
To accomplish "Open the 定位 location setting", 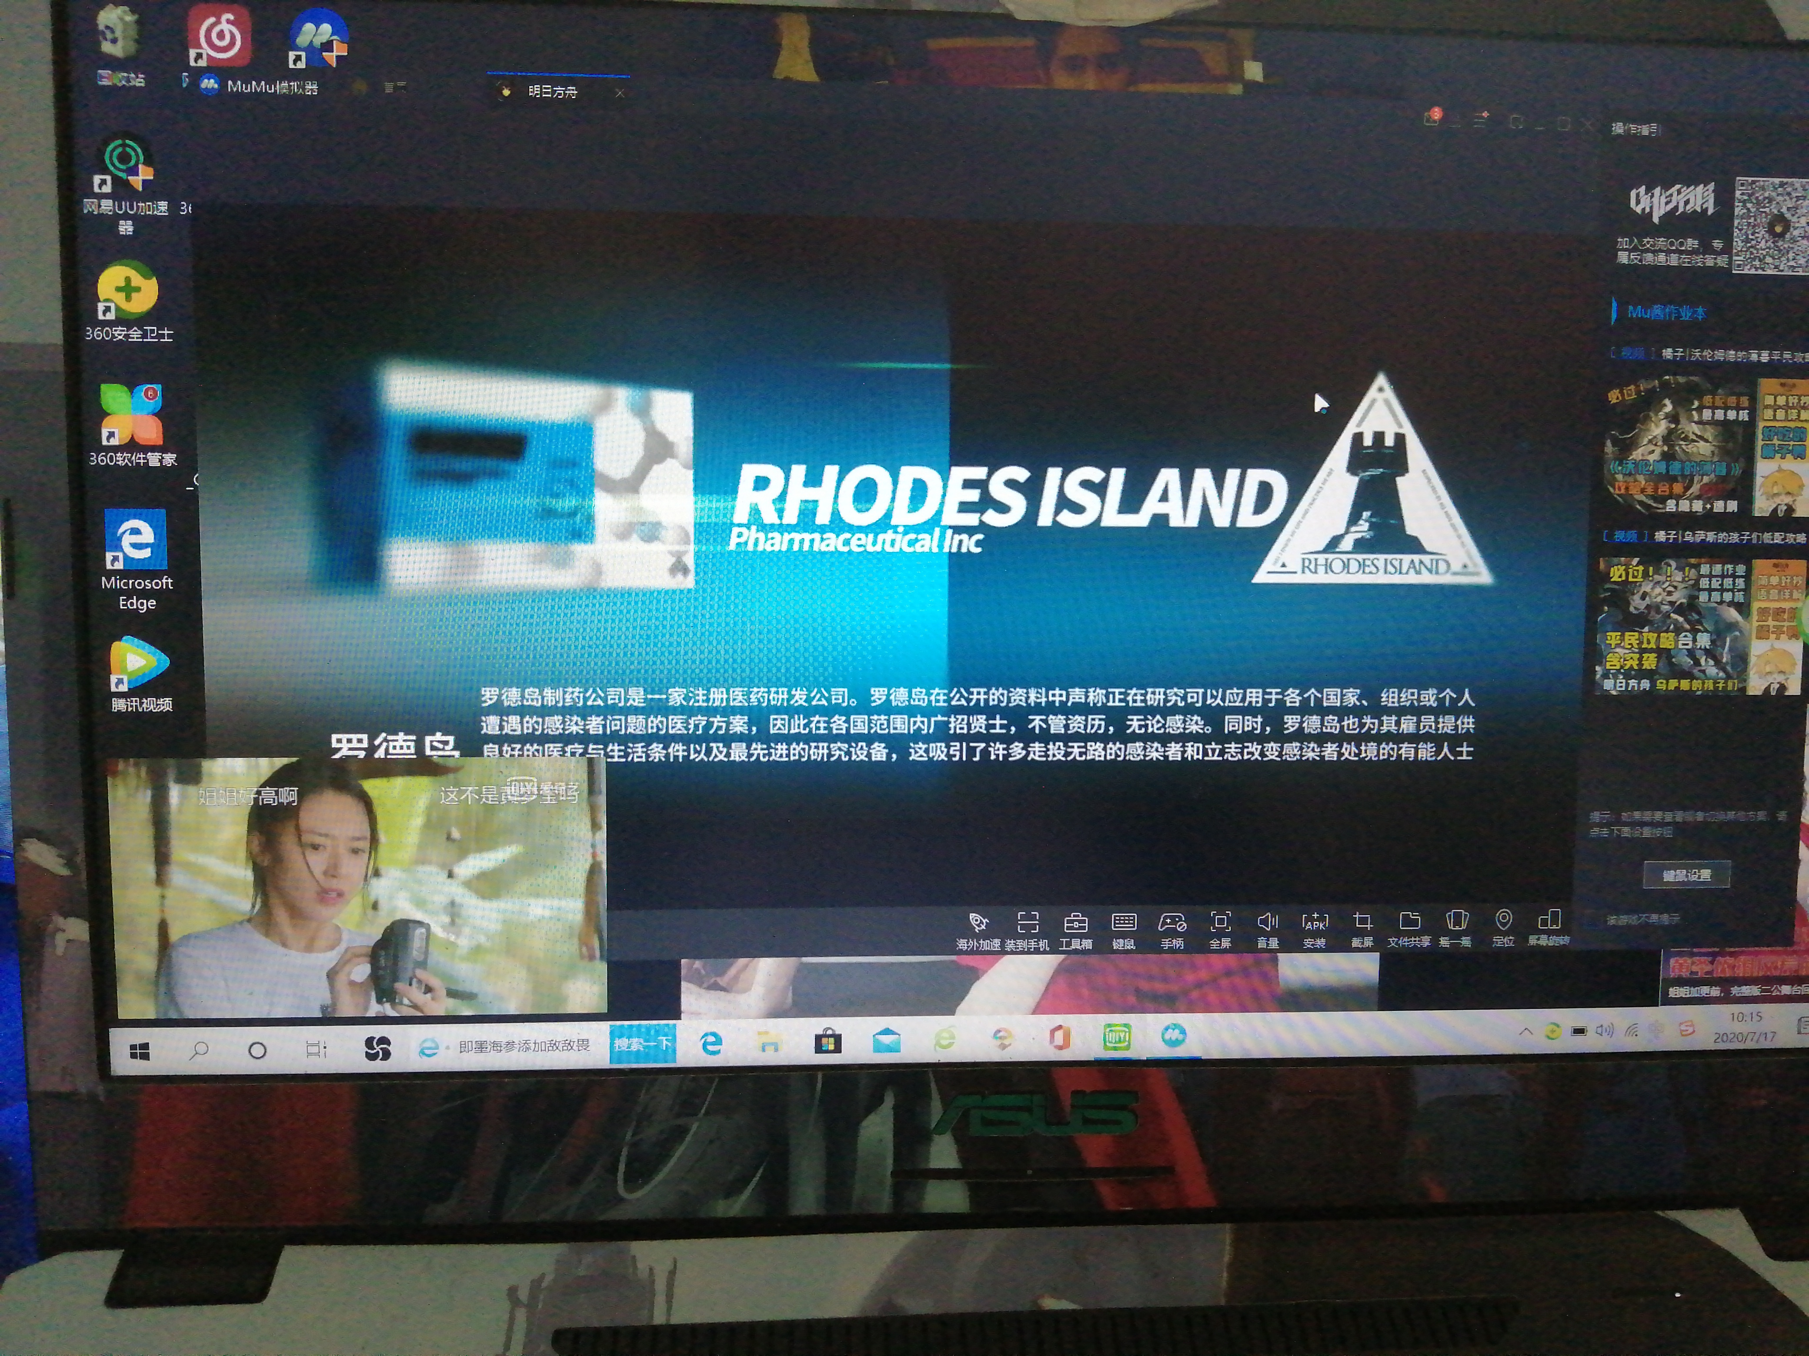I will click(x=1503, y=928).
